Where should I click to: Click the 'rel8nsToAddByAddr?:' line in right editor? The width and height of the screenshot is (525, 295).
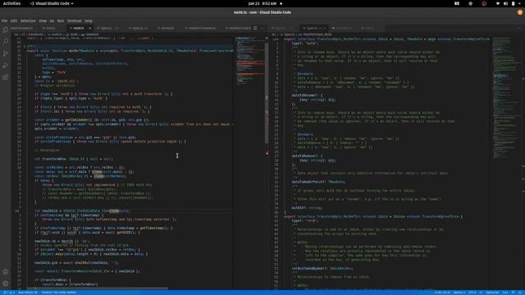click(322, 269)
